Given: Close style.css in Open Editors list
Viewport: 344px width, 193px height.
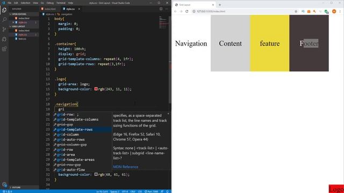Looking at the screenshot, I should [x=13, y=23].
